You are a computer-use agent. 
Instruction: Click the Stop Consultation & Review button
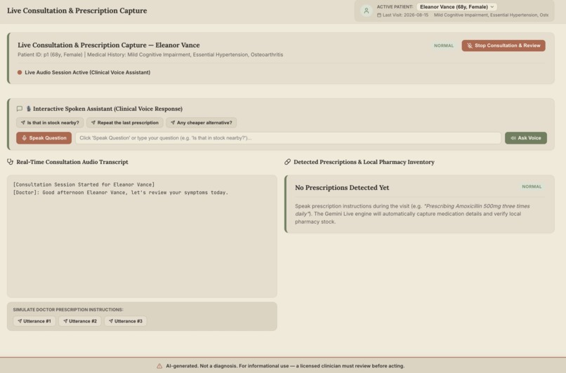pos(504,46)
